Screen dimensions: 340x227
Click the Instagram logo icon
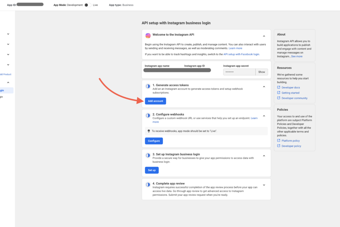(148, 36)
